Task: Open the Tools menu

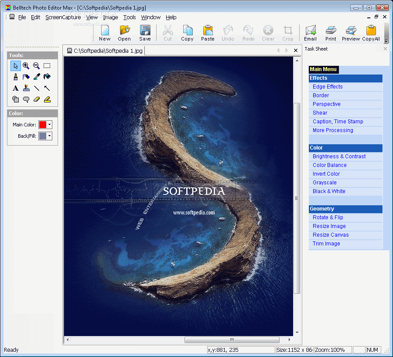Action: pyautogui.click(x=130, y=17)
